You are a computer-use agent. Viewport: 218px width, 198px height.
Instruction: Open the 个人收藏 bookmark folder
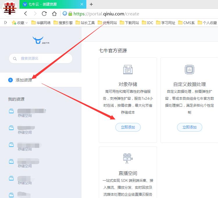207,23
